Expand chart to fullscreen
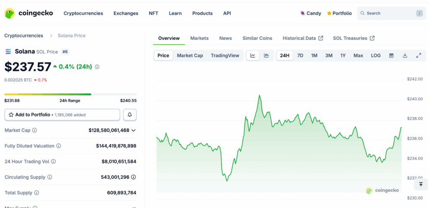The width and height of the screenshot is (429, 208). [x=418, y=56]
